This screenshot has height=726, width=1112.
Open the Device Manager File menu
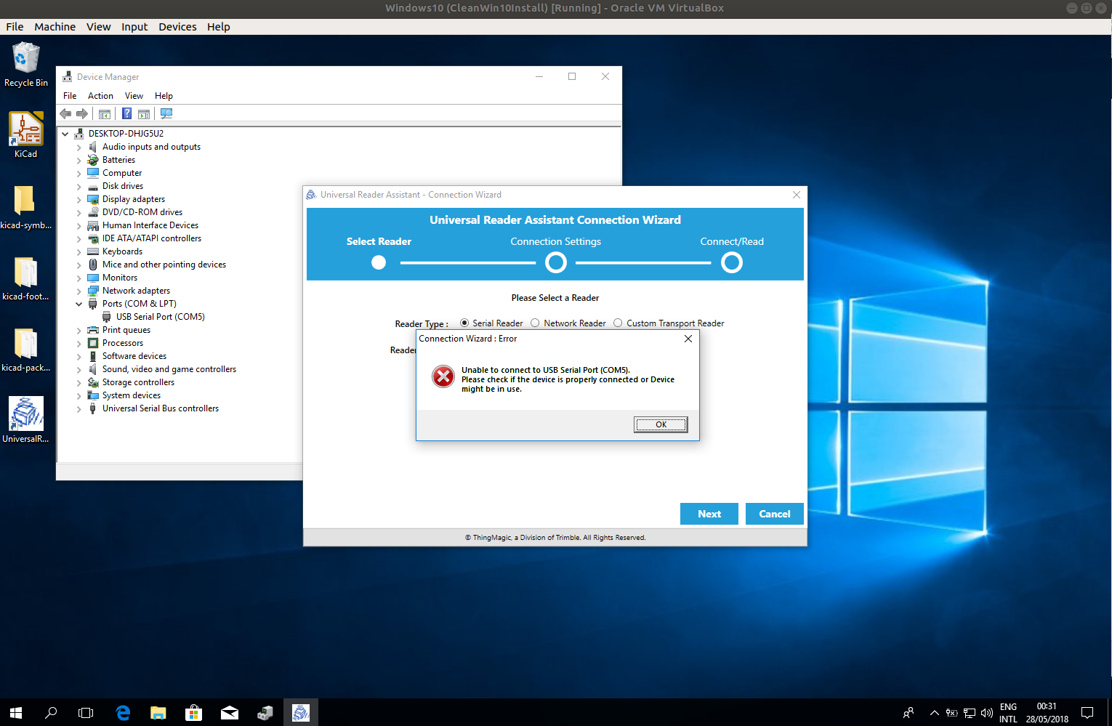pyautogui.click(x=70, y=96)
